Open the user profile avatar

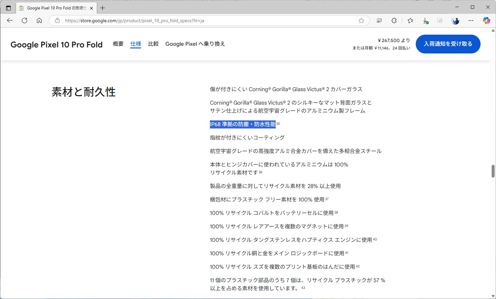(455, 21)
